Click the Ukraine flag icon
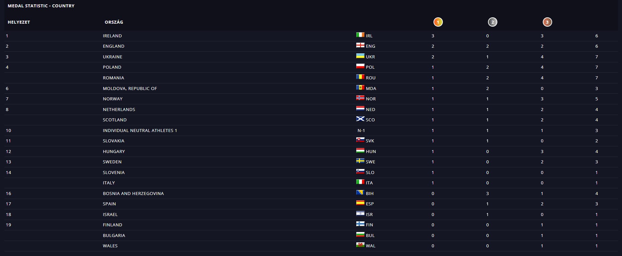This screenshot has width=622, height=256. [x=360, y=56]
